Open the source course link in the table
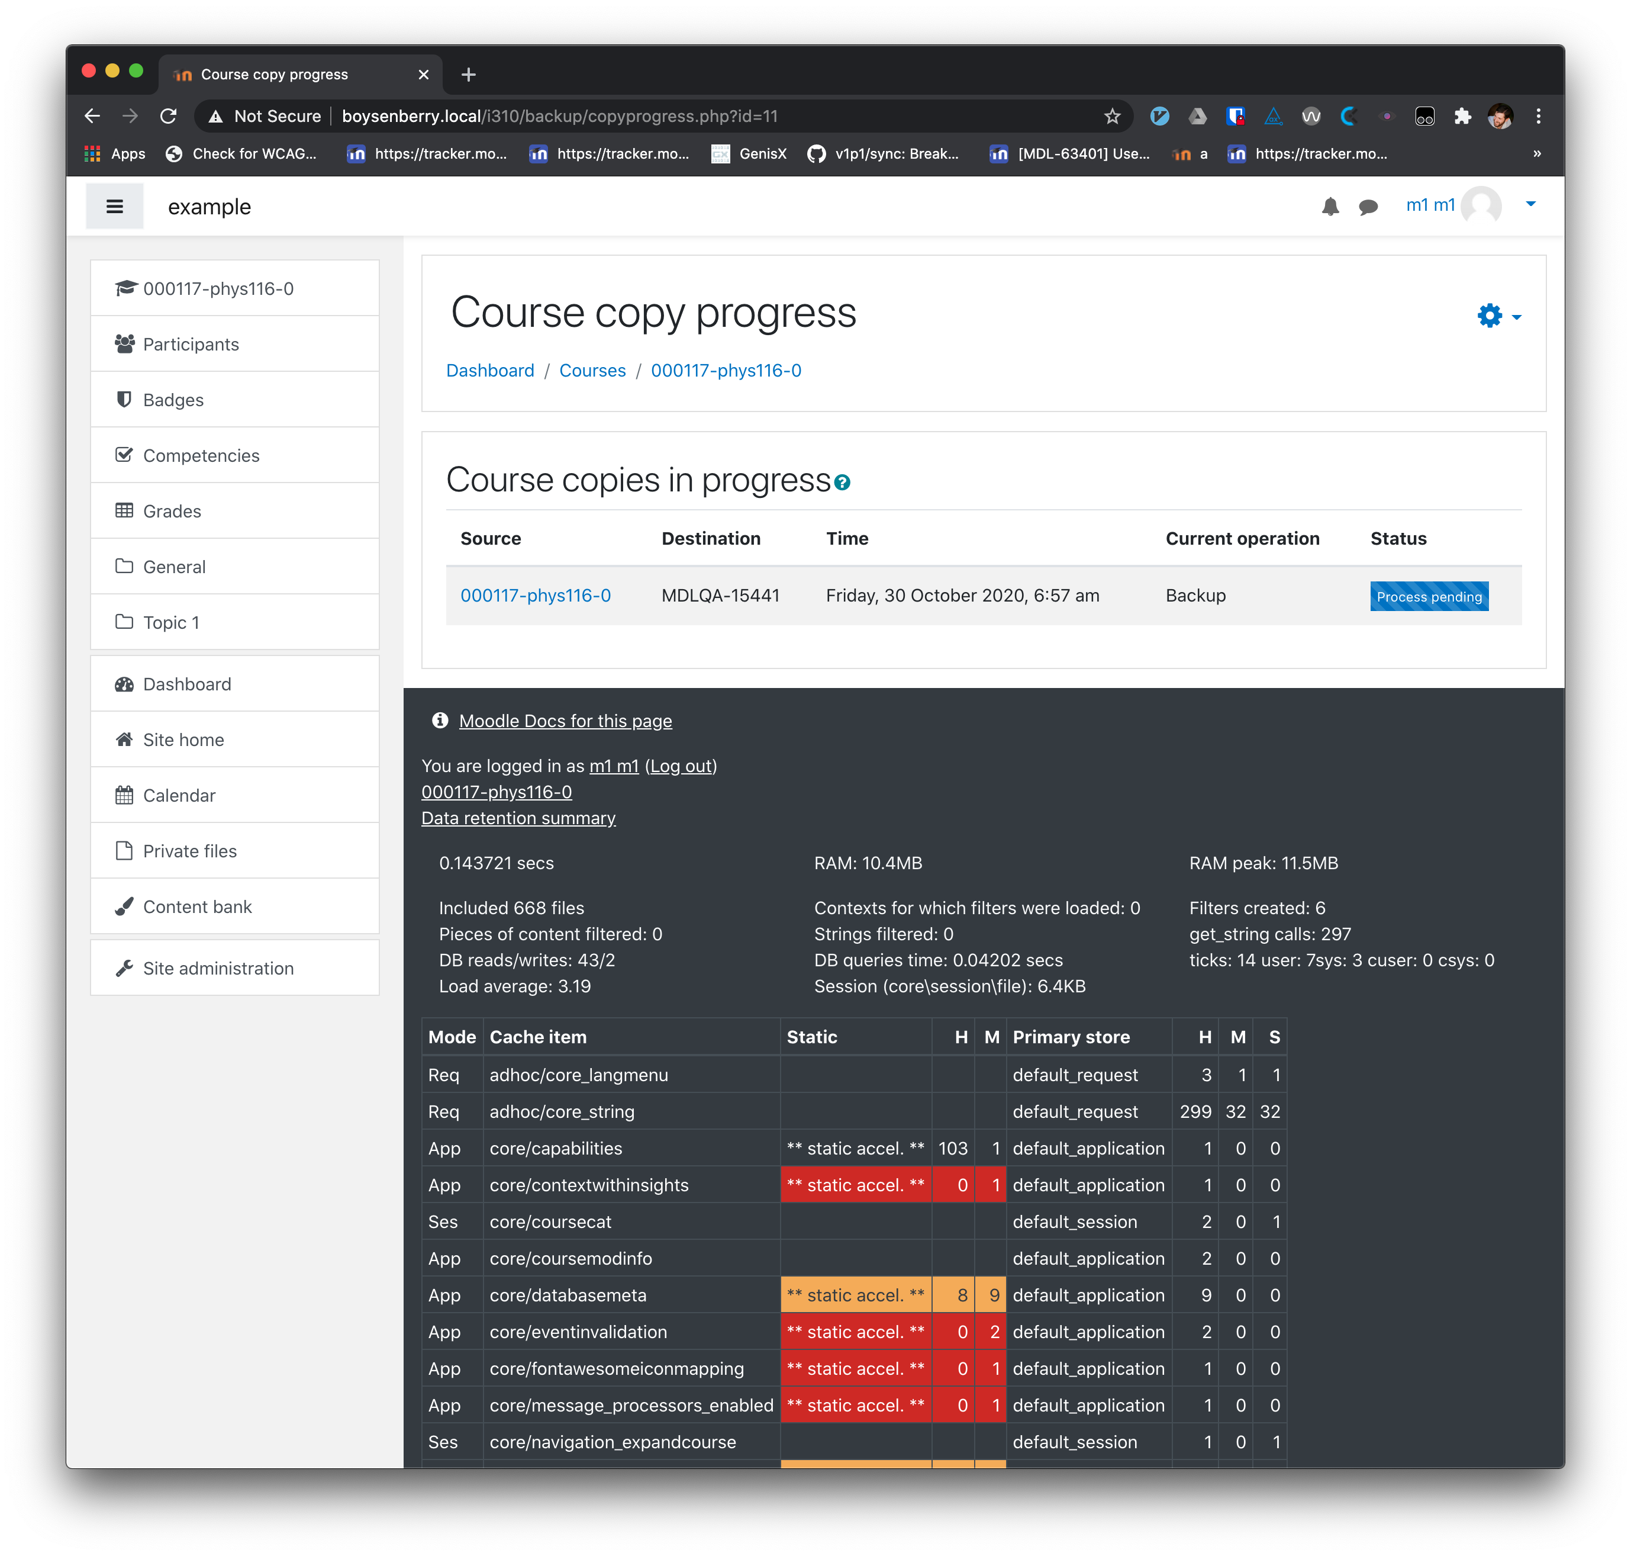 pos(536,596)
